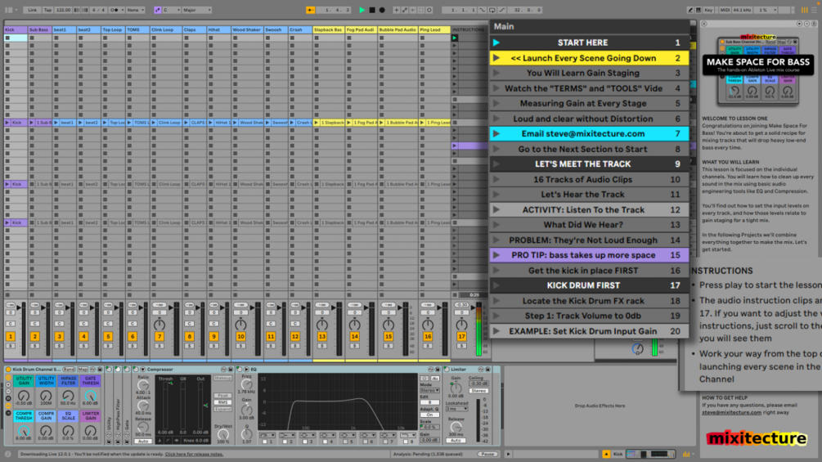The height and width of the screenshot is (462, 822).
Task: Toggle EQ Adapt. Q On button
Action: click(x=429, y=415)
